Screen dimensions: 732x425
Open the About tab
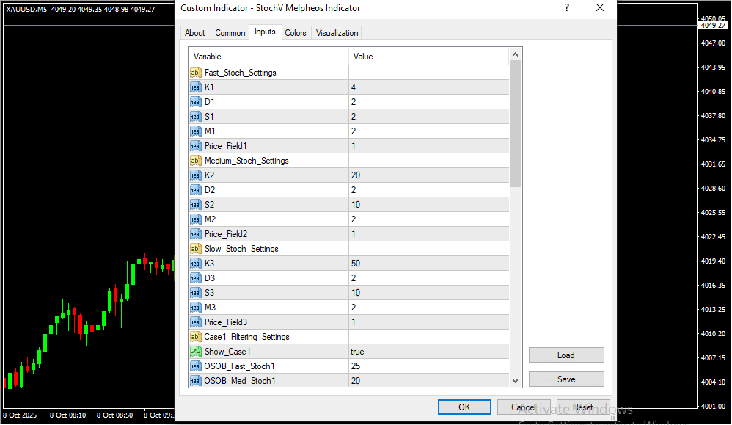(x=195, y=33)
